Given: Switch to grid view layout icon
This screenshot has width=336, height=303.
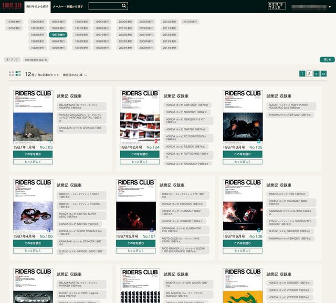Looking at the screenshot, I should tap(12, 74).
